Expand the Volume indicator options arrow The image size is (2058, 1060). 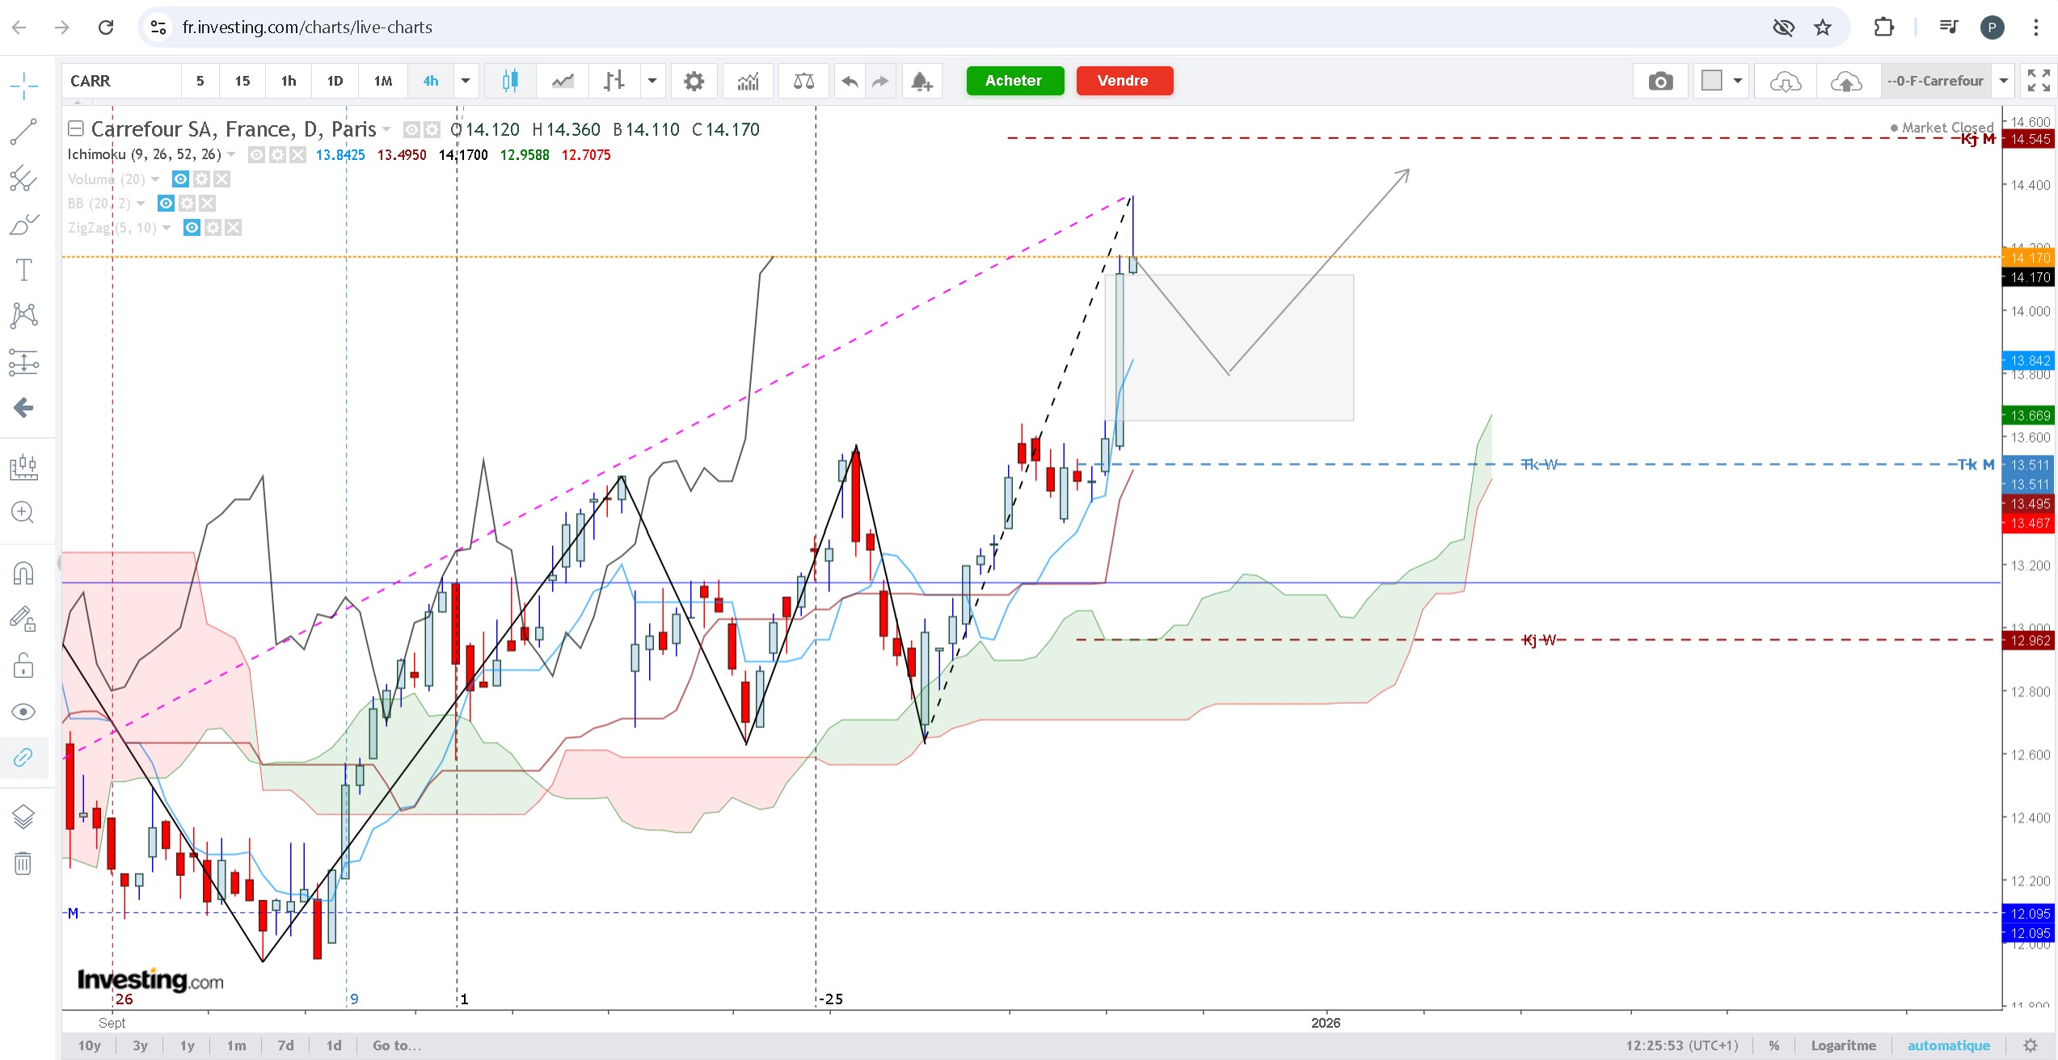155,179
